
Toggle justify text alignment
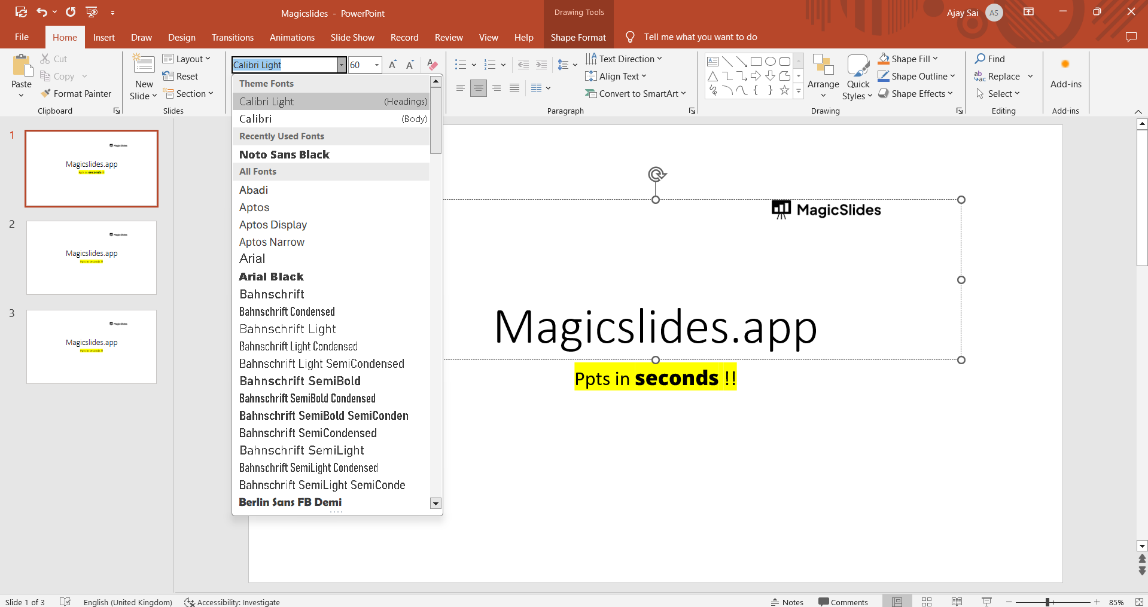point(514,88)
